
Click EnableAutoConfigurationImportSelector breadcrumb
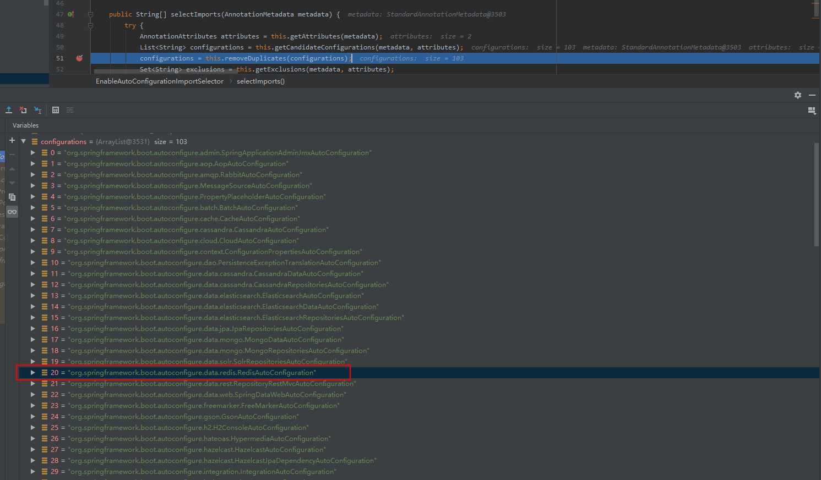click(x=160, y=81)
